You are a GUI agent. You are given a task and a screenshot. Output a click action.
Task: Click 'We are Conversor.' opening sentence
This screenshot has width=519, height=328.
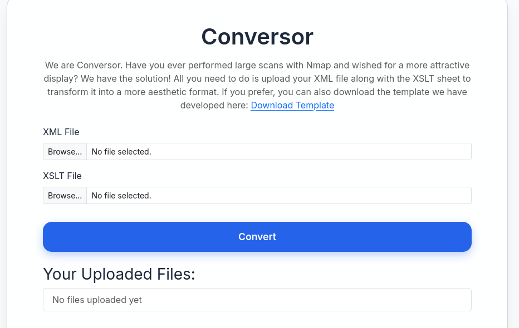[x=84, y=65]
